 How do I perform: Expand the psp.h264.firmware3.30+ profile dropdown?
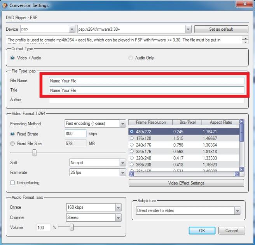(x=188, y=29)
